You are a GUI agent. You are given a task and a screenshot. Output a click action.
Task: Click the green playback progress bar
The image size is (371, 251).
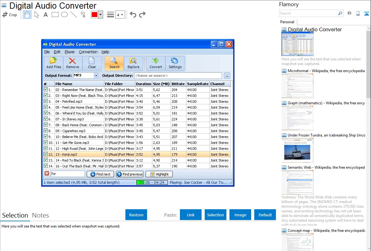point(152,182)
